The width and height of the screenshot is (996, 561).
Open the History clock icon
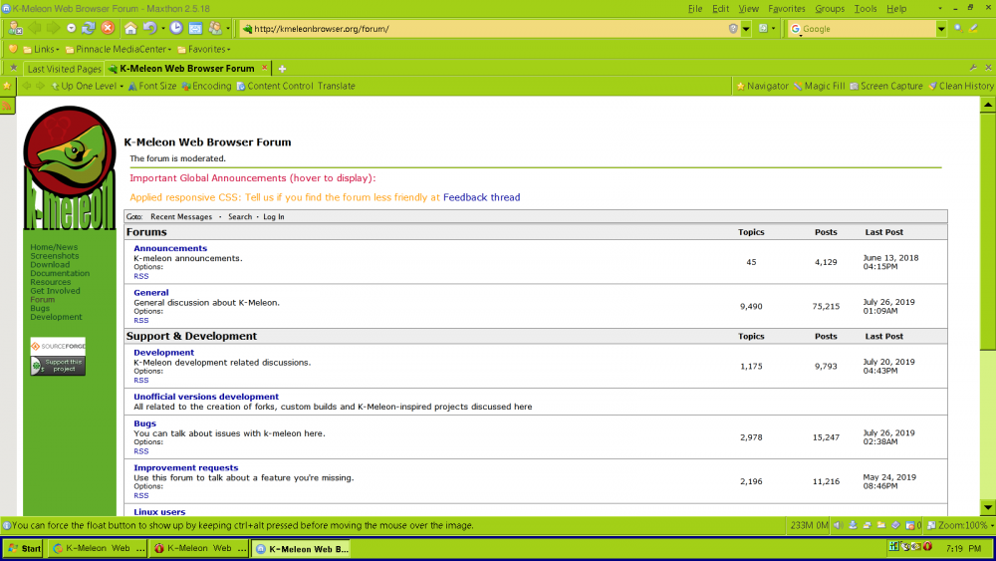click(x=176, y=28)
